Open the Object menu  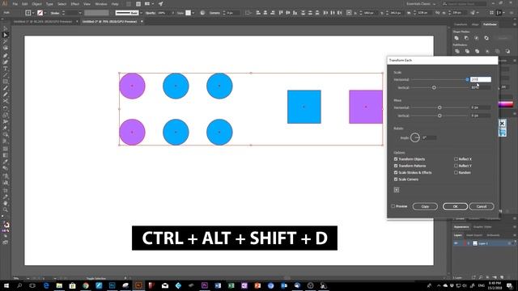point(36,4)
